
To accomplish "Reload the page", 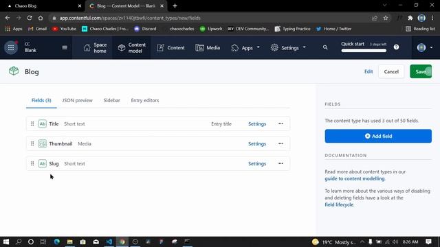I will pos(30,18).
